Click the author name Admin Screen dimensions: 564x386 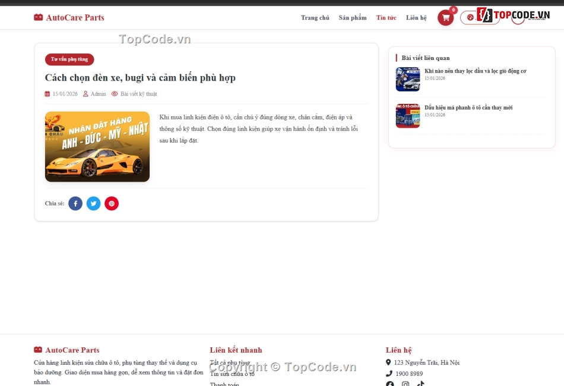point(98,94)
